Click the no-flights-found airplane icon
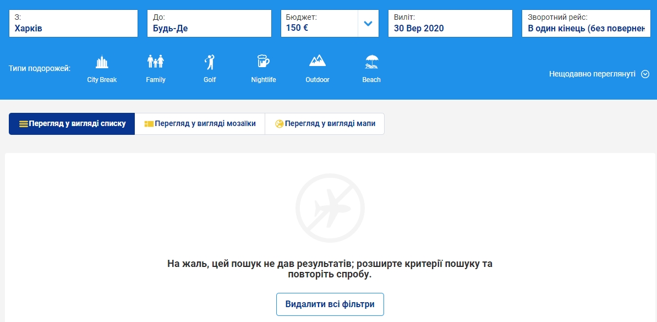The width and height of the screenshot is (657, 322). coord(330,208)
